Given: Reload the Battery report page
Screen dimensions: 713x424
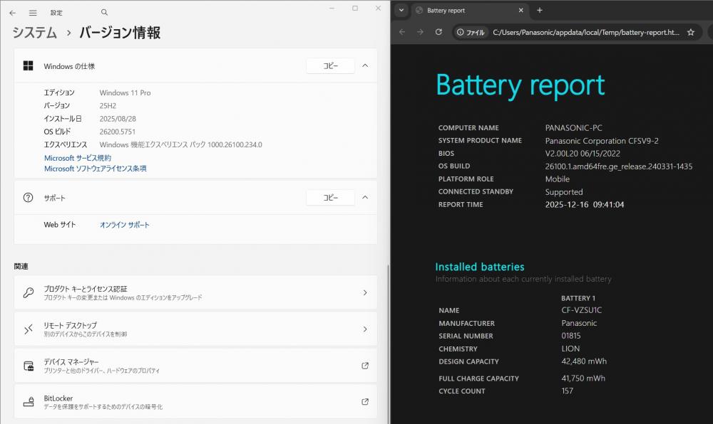Looking at the screenshot, I should coord(438,32).
